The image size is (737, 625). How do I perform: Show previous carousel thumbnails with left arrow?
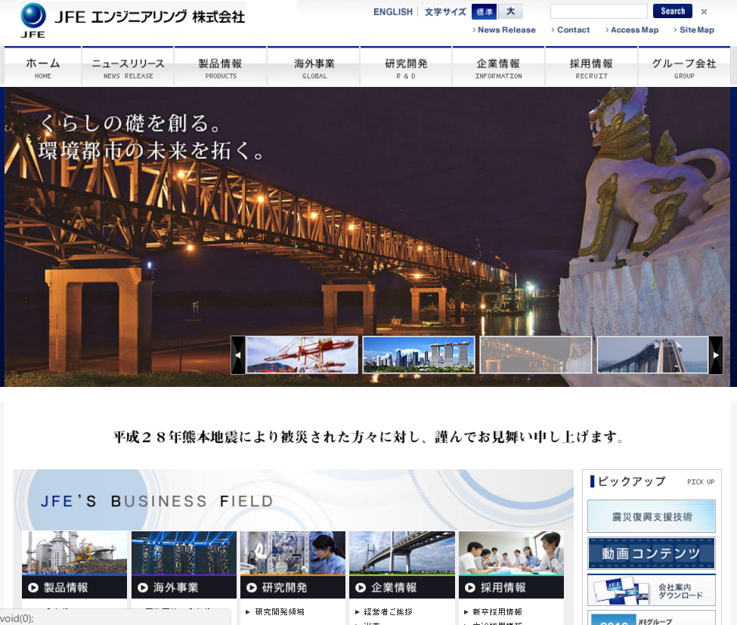pyautogui.click(x=238, y=355)
